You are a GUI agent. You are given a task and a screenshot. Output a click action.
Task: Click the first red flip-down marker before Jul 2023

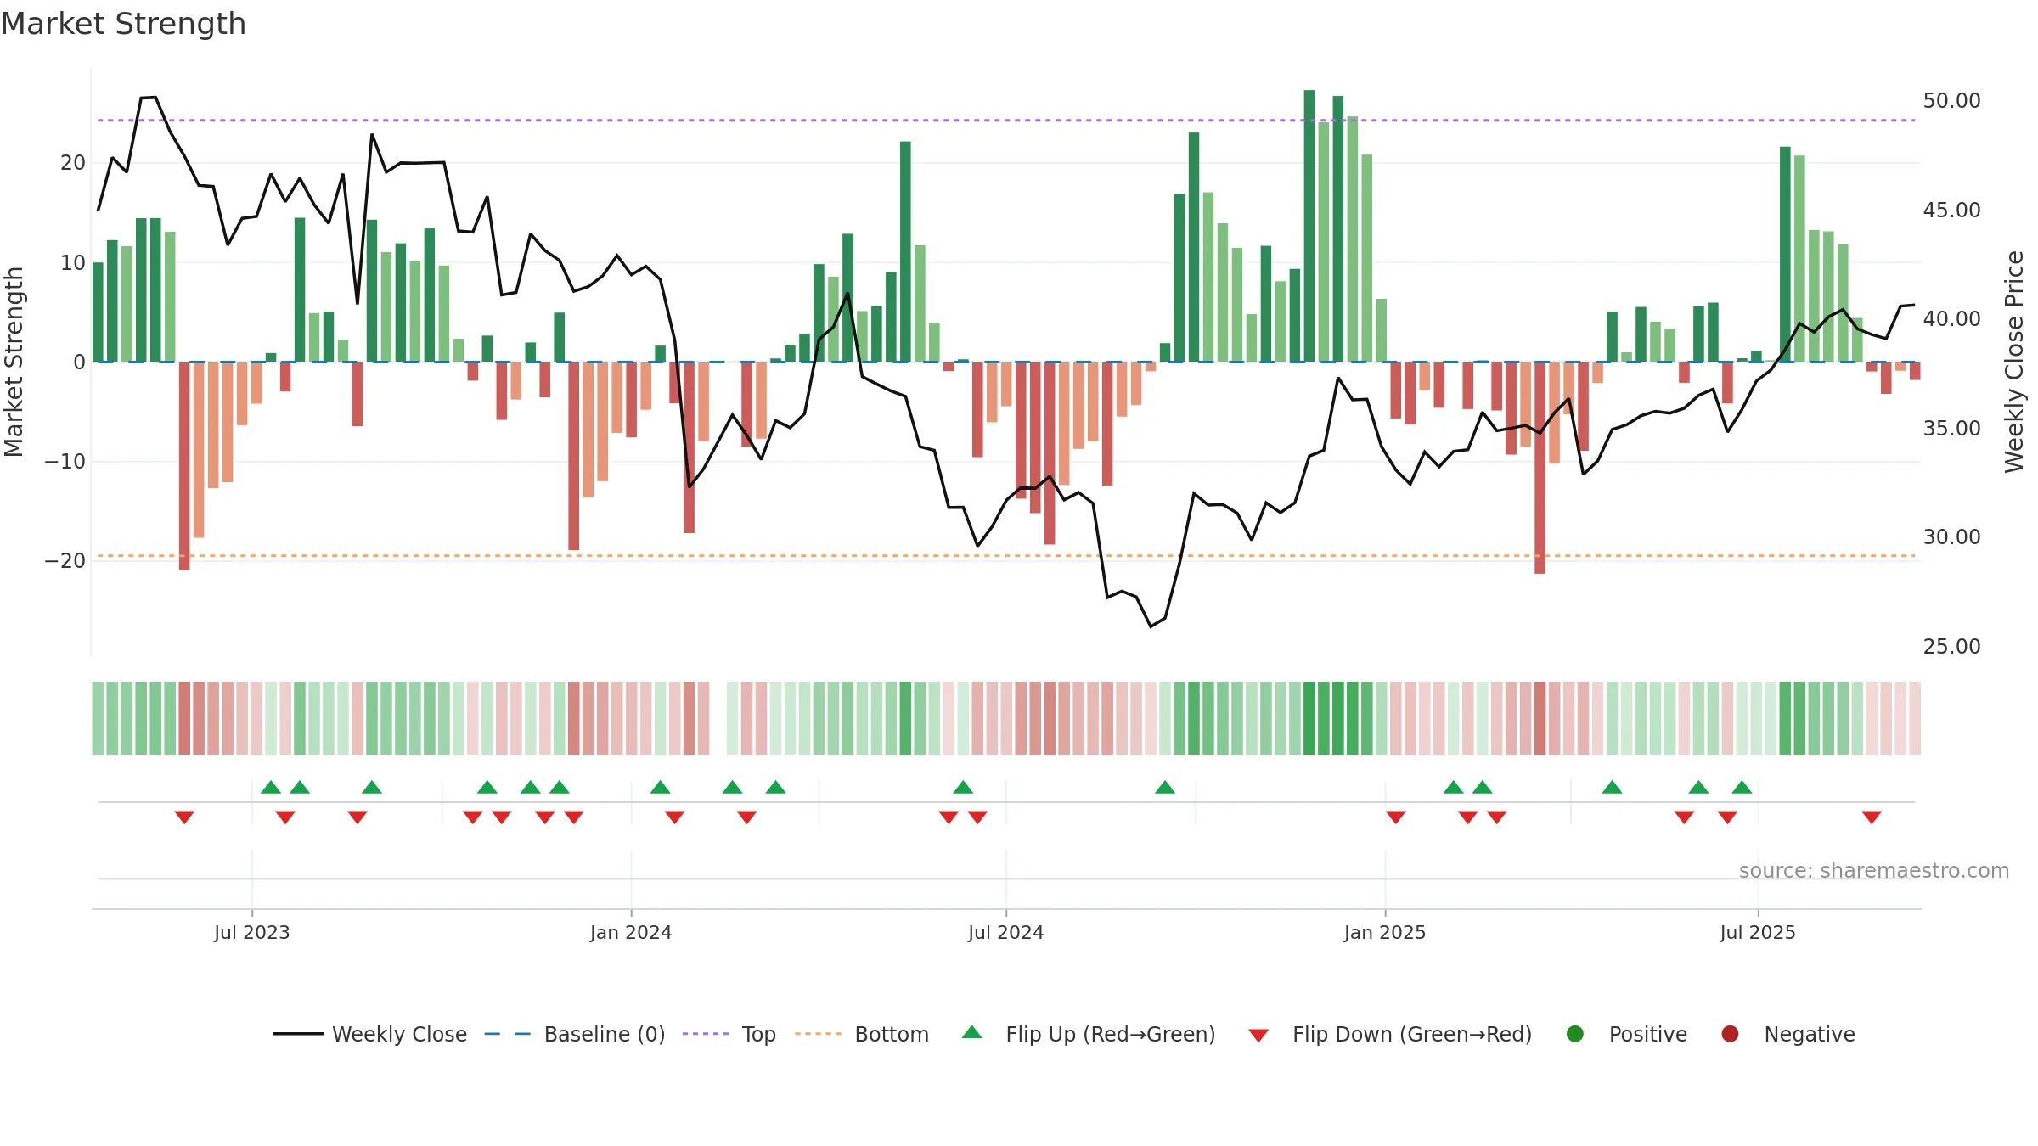tap(184, 817)
